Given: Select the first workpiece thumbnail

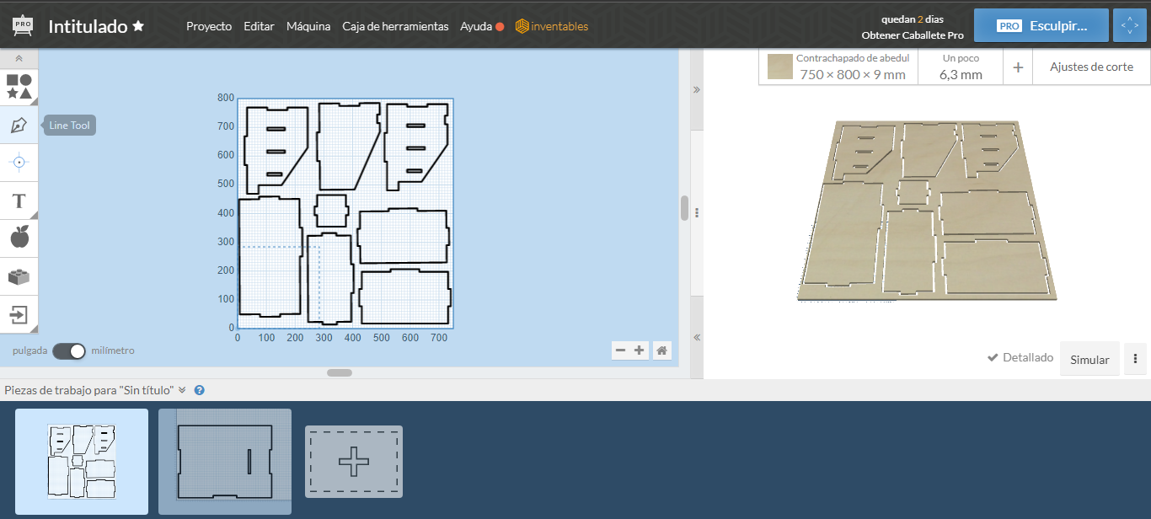Looking at the screenshot, I should pyautogui.click(x=82, y=461).
